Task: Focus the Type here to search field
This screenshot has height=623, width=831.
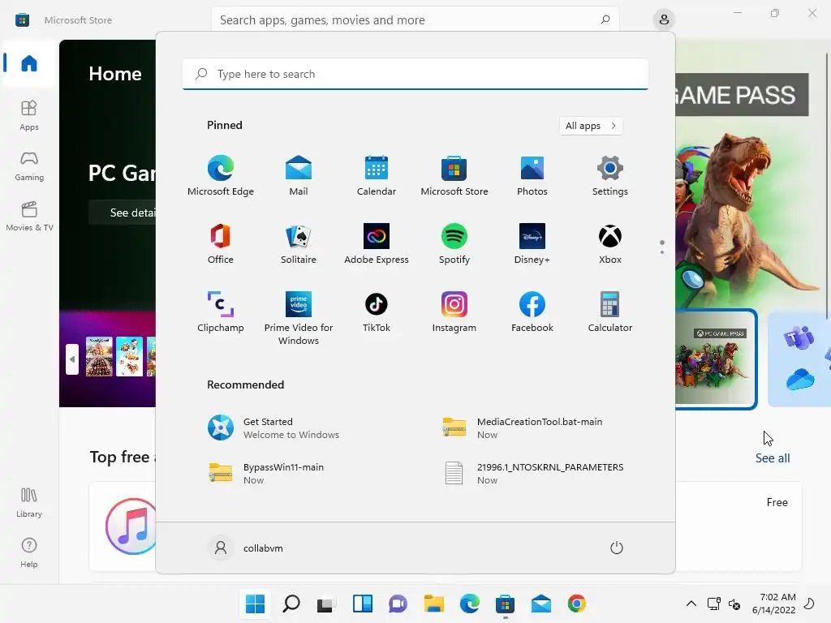Action: tap(415, 74)
